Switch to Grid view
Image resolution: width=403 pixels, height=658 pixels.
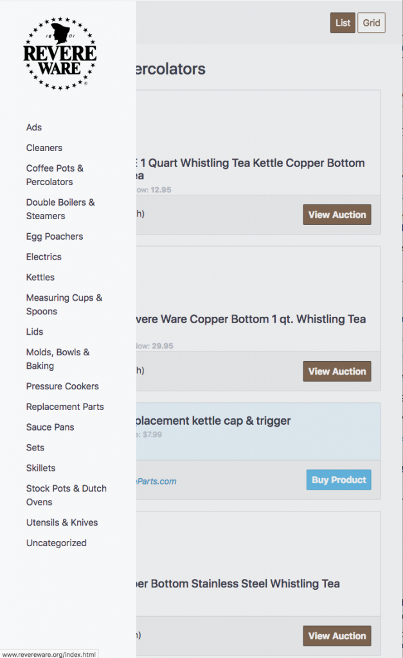pos(371,22)
